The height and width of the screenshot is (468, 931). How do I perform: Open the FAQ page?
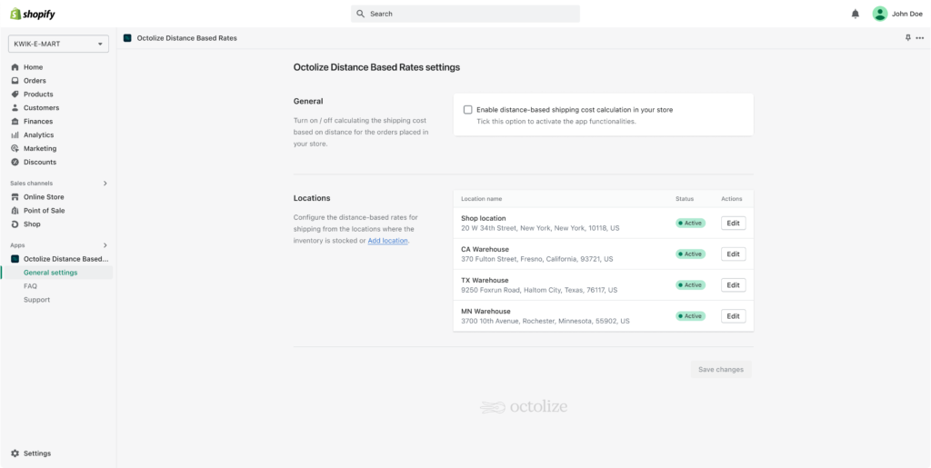click(30, 286)
